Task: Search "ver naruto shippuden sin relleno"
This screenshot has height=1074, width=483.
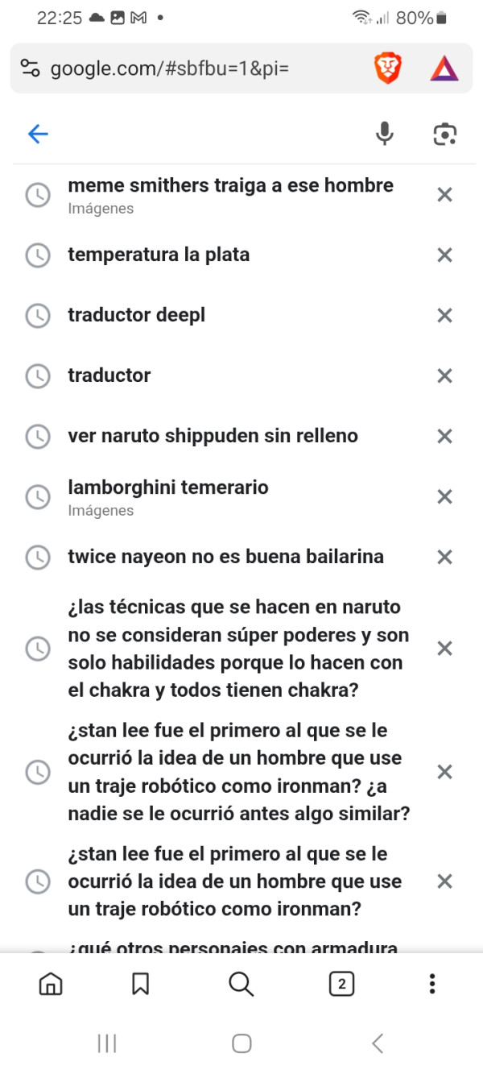Action: pos(213,436)
